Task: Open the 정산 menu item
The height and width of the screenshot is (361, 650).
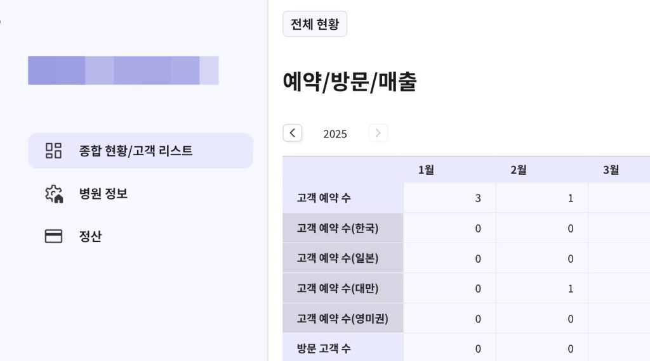Action: (x=90, y=236)
